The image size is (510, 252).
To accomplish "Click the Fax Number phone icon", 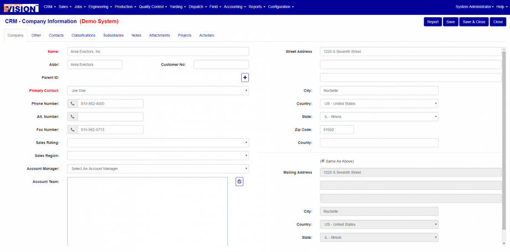I will click(x=73, y=130).
